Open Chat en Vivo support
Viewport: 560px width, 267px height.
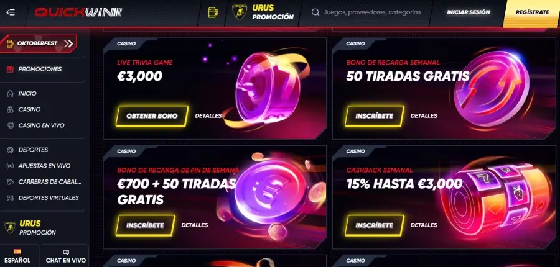tap(66, 256)
